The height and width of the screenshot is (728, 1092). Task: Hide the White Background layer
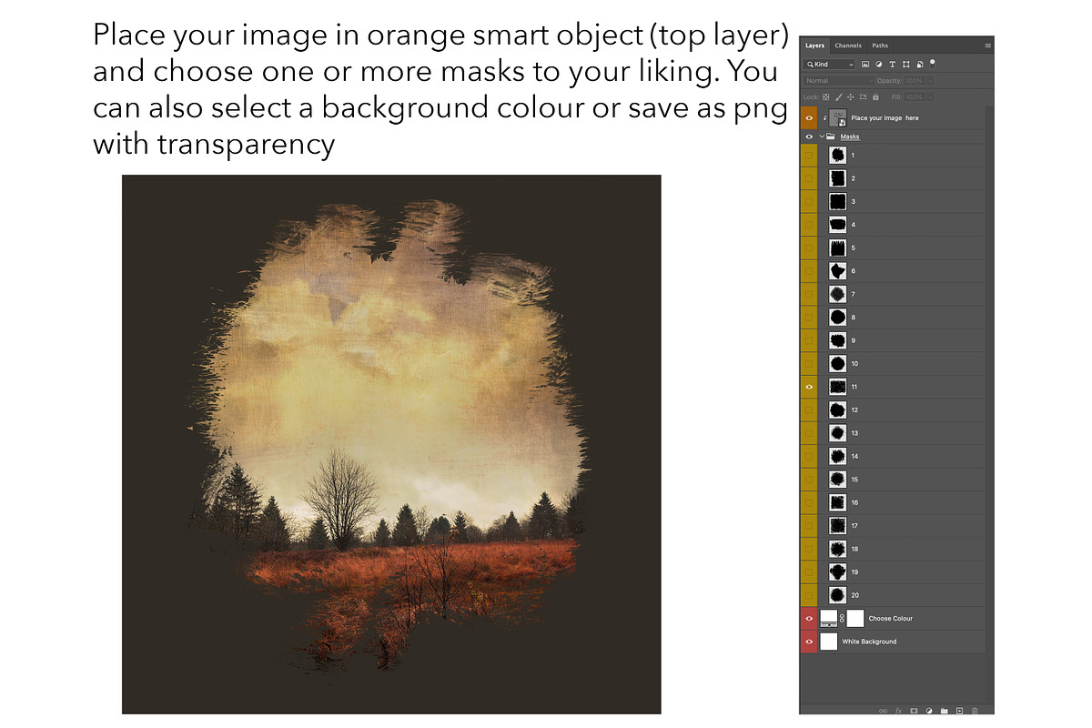(x=809, y=642)
